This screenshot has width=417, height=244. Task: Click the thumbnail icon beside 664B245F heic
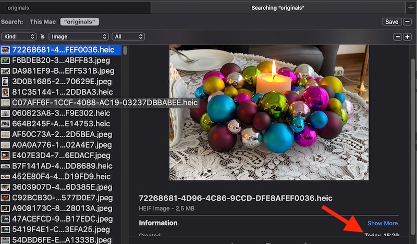point(5,124)
